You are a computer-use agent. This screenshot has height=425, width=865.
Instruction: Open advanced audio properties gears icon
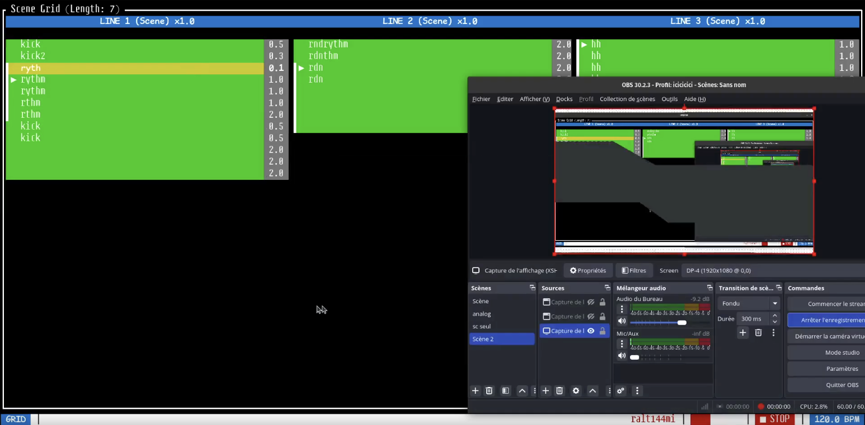click(620, 391)
